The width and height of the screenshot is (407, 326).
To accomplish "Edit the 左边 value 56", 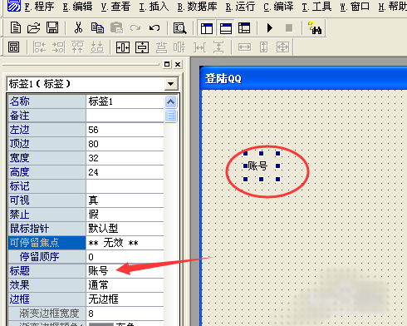I will pos(125,130).
